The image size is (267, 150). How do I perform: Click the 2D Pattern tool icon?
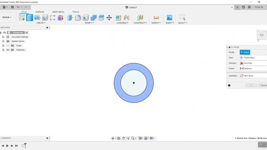(x=53, y=17)
